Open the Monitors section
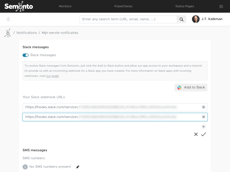The height and width of the screenshot is (172, 230). [x=65, y=6]
